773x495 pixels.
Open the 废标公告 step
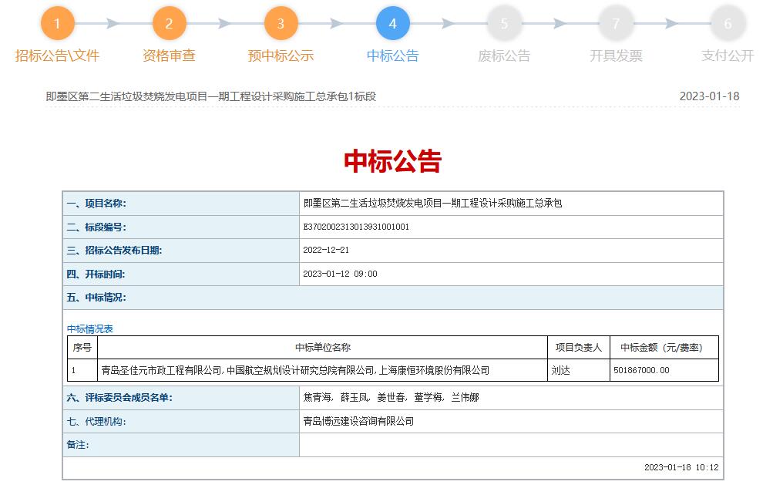pos(504,56)
